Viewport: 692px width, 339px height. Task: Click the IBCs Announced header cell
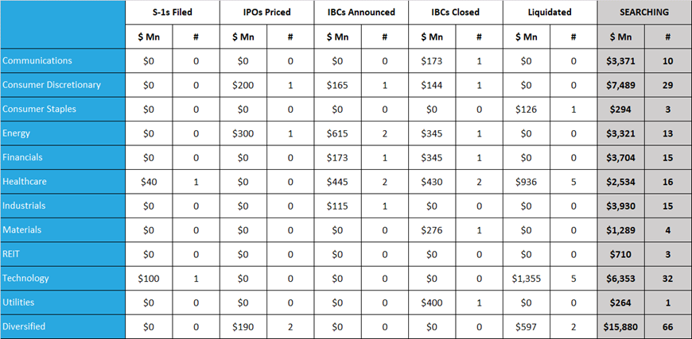(361, 13)
